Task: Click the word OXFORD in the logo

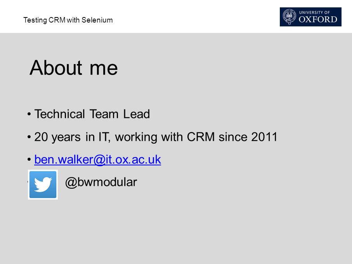Action: tap(318, 19)
